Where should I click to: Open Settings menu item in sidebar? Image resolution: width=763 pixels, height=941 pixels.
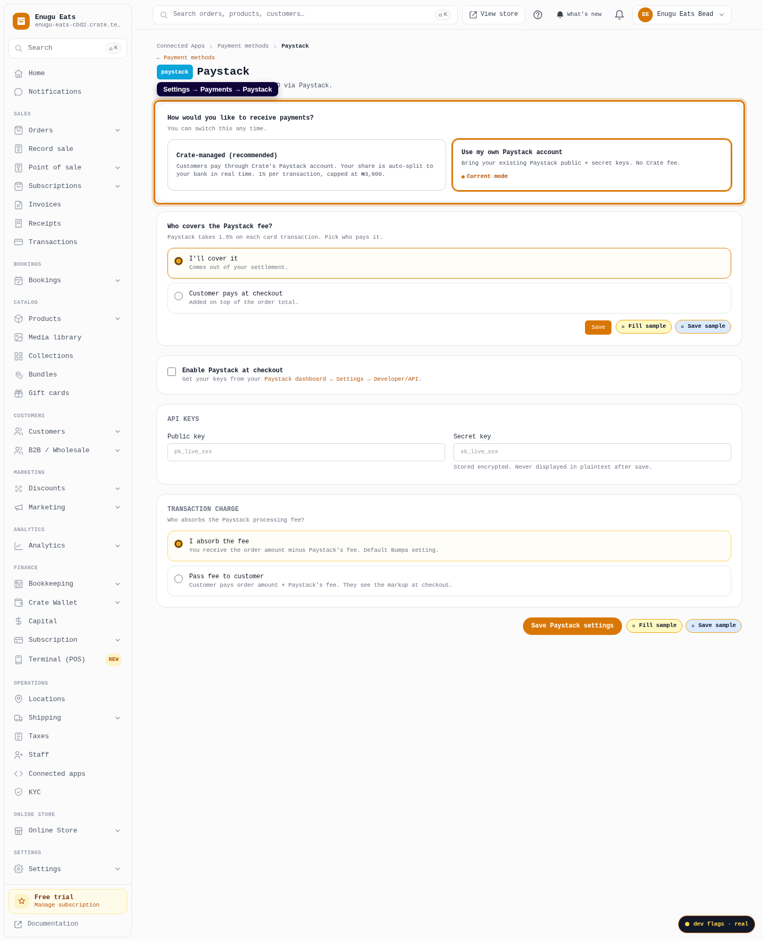(68, 869)
